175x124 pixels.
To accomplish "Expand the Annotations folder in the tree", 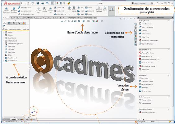I will 3,38.
